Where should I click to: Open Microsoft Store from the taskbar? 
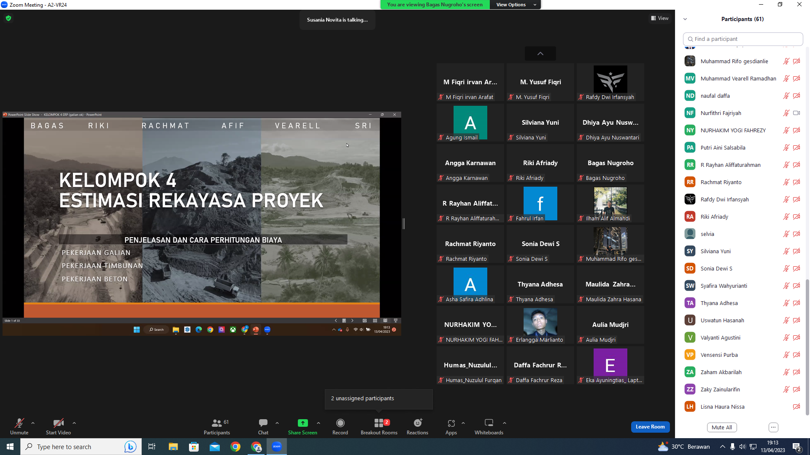(194, 447)
